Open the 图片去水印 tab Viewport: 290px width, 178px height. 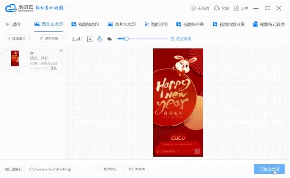[48, 24]
